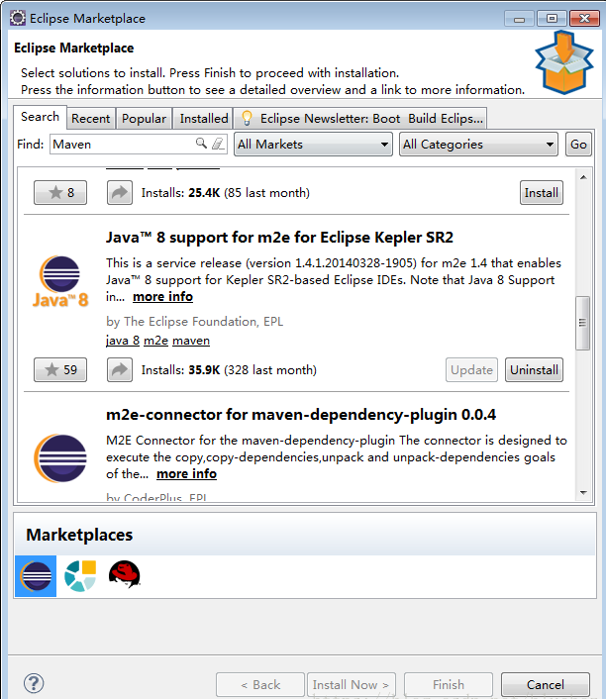Click the Back button
This screenshot has width=606, height=699.
[260, 684]
